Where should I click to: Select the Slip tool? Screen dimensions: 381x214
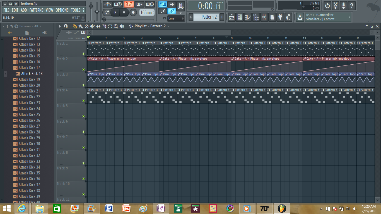[x=98, y=26]
